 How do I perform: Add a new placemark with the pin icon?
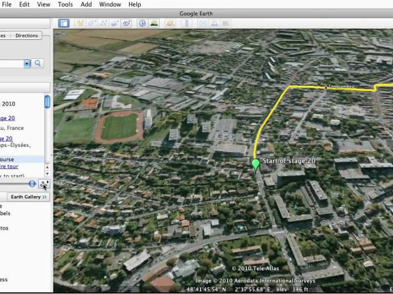click(x=80, y=23)
